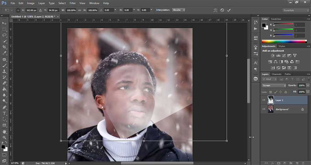Click the Layer 2 thumbnail

(271, 100)
